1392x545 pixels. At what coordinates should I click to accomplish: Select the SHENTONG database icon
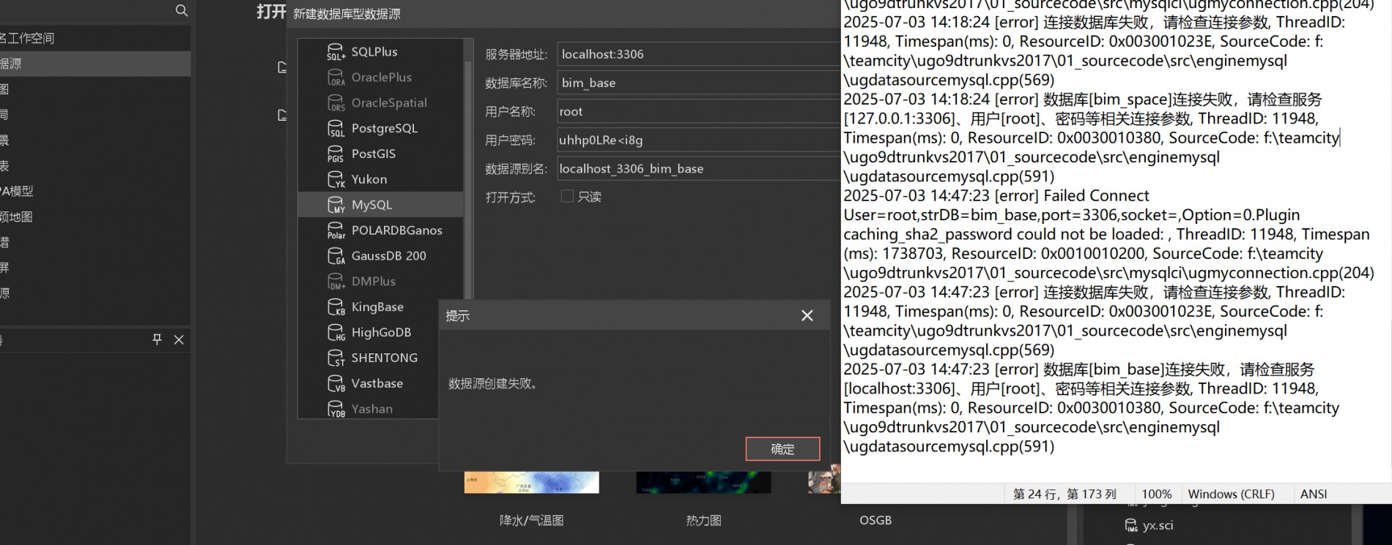click(x=336, y=358)
